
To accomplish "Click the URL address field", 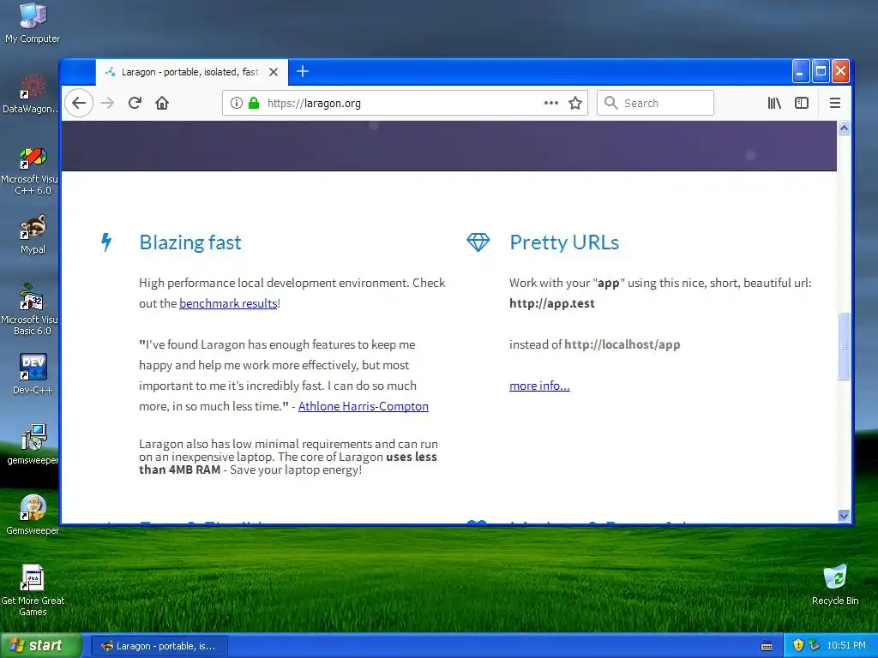I will pos(405,103).
